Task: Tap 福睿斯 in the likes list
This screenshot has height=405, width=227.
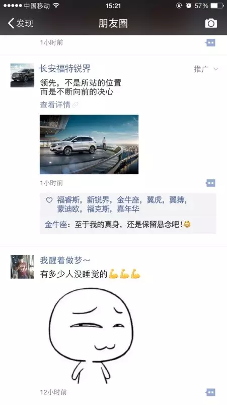Action: pyautogui.click(x=68, y=199)
